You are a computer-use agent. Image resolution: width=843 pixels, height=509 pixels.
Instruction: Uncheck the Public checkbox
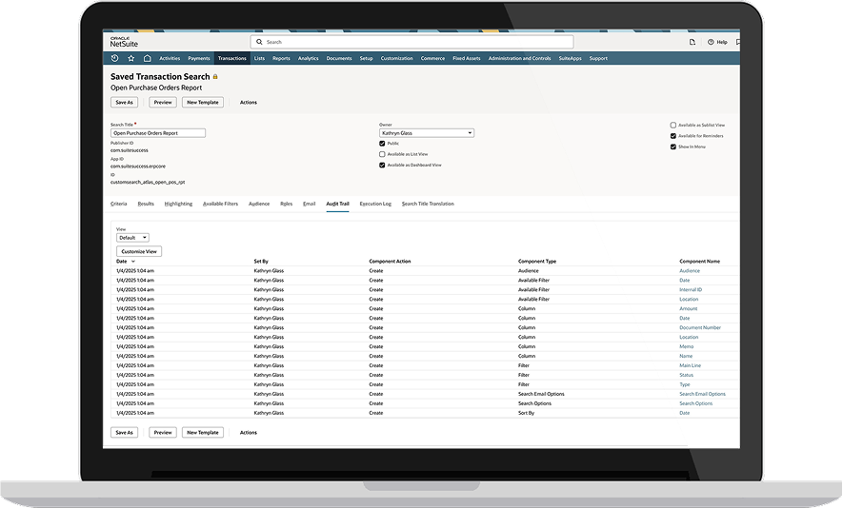[x=382, y=144]
